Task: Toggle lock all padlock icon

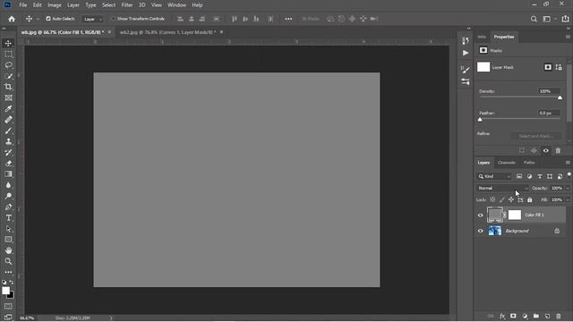Action: click(529, 199)
